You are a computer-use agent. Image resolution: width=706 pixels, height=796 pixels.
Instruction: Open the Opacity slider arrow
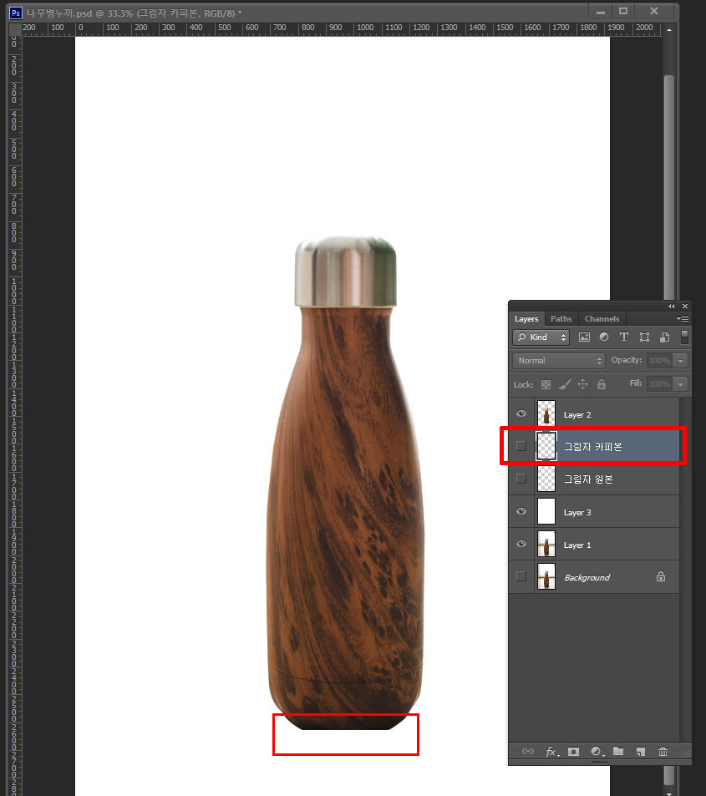click(681, 361)
